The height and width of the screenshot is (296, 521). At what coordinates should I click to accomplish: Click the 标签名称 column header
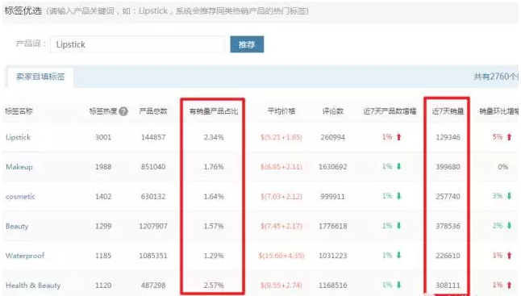click(19, 111)
